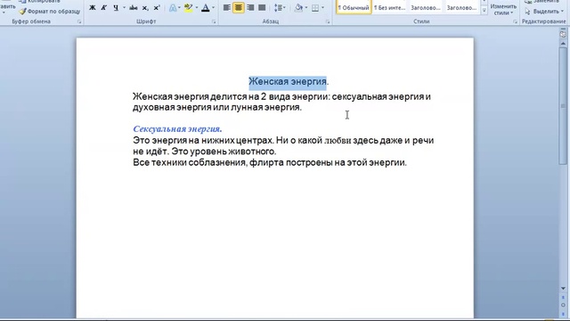Viewport: 570px width, 321px height.
Task: Open Paragraph group dialog launcher
Action: [x=328, y=21]
